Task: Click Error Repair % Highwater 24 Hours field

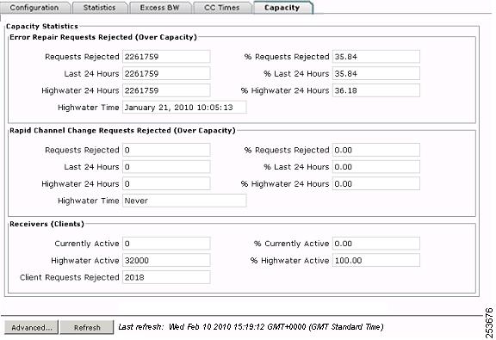Action: tap(376, 90)
